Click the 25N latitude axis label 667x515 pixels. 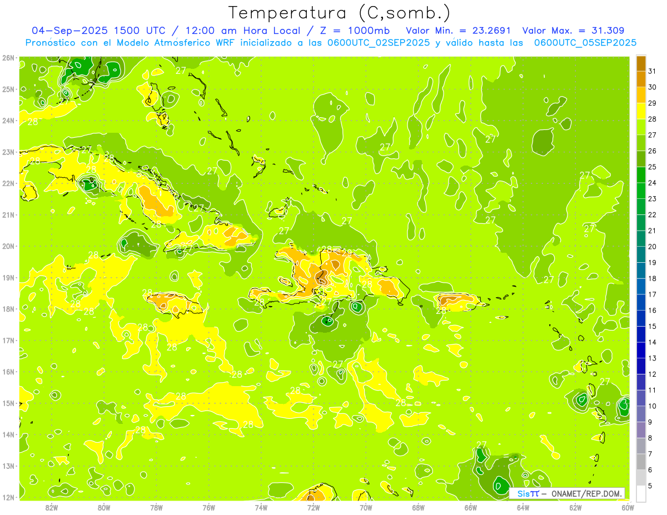[x=8, y=89]
